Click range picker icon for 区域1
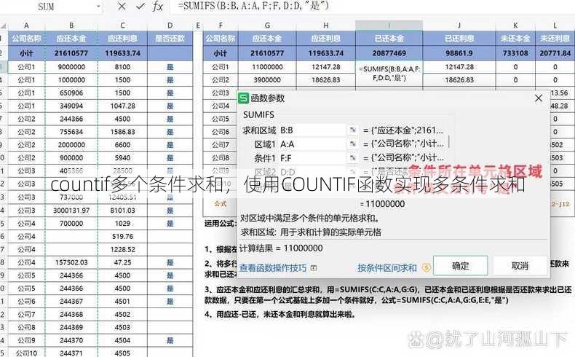 [x=352, y=144]
